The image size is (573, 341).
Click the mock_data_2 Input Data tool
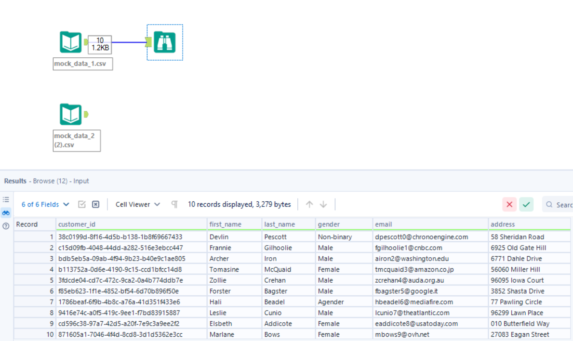pyautogui.click(x=71, y=115)
